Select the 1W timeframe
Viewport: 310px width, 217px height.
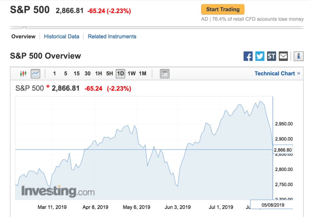131,74
